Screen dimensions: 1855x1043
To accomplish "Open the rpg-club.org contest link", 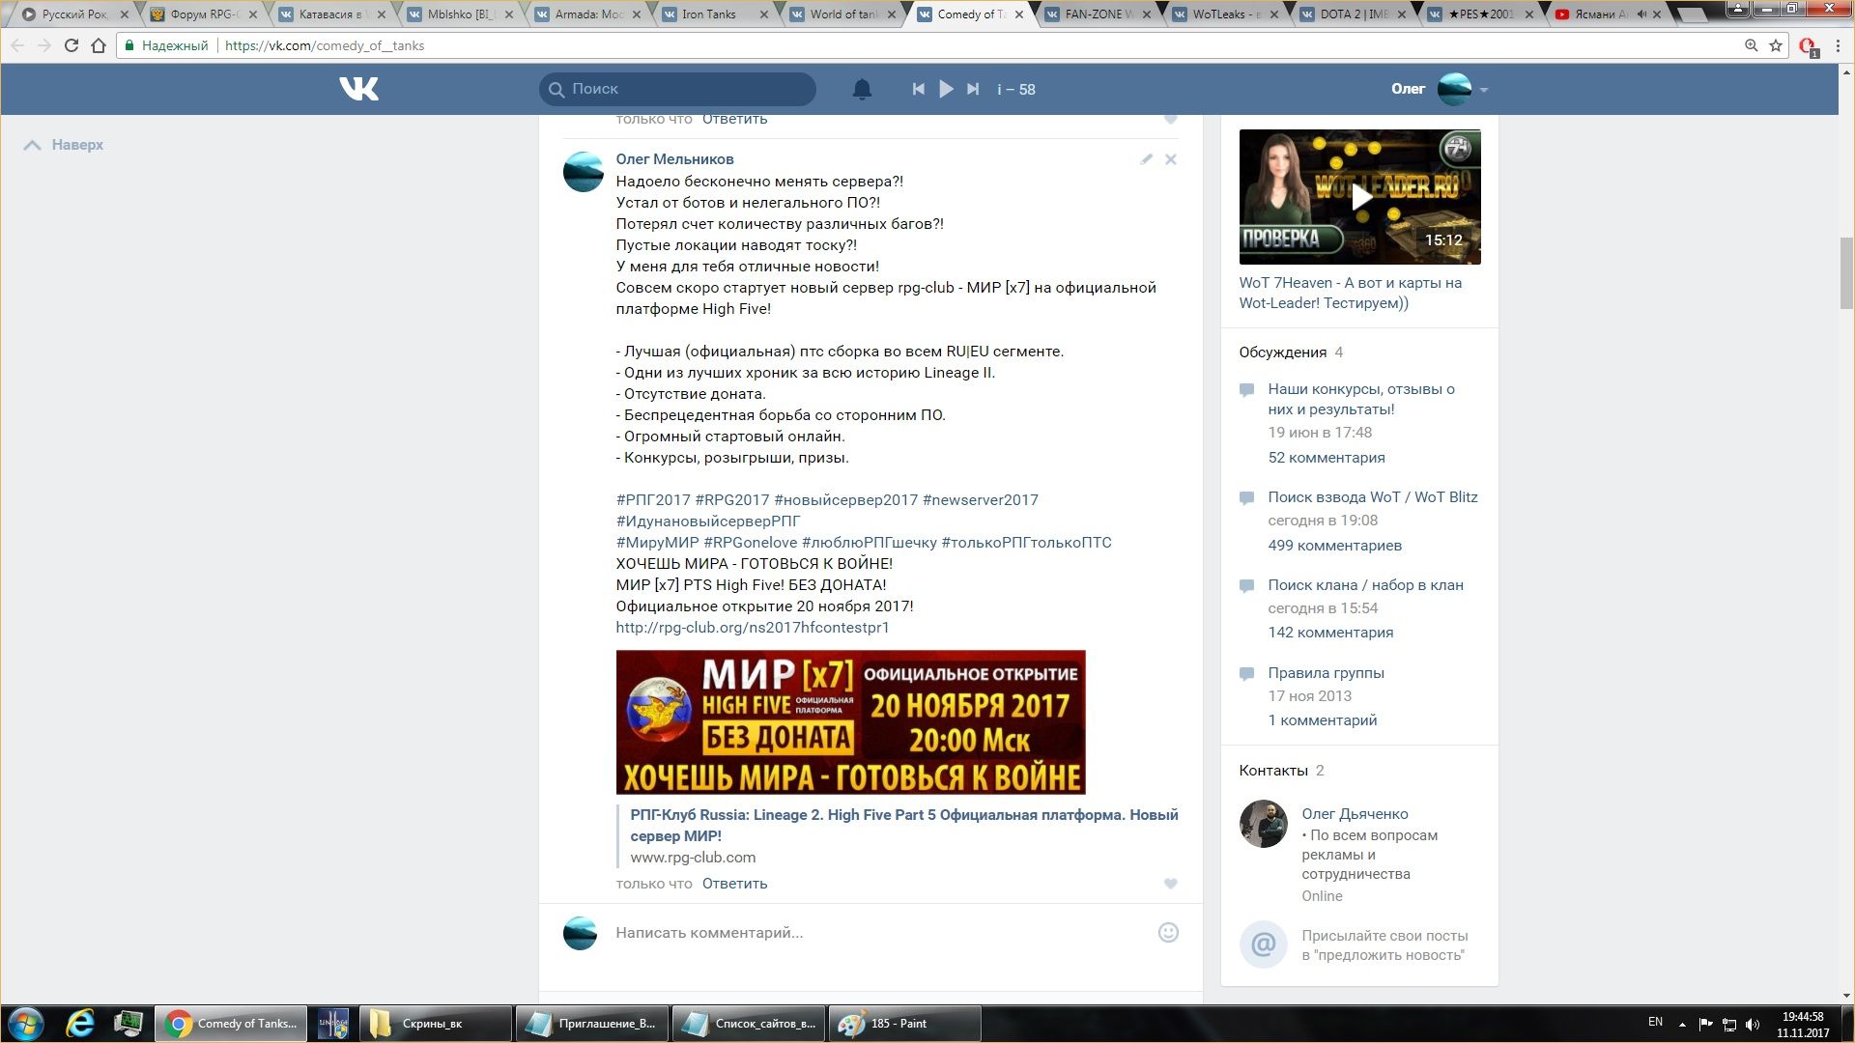I will (x=752, y=628).
